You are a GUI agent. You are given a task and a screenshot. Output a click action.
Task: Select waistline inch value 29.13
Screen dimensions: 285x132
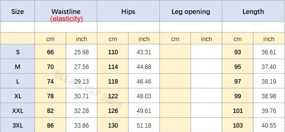tap(82, 81)
